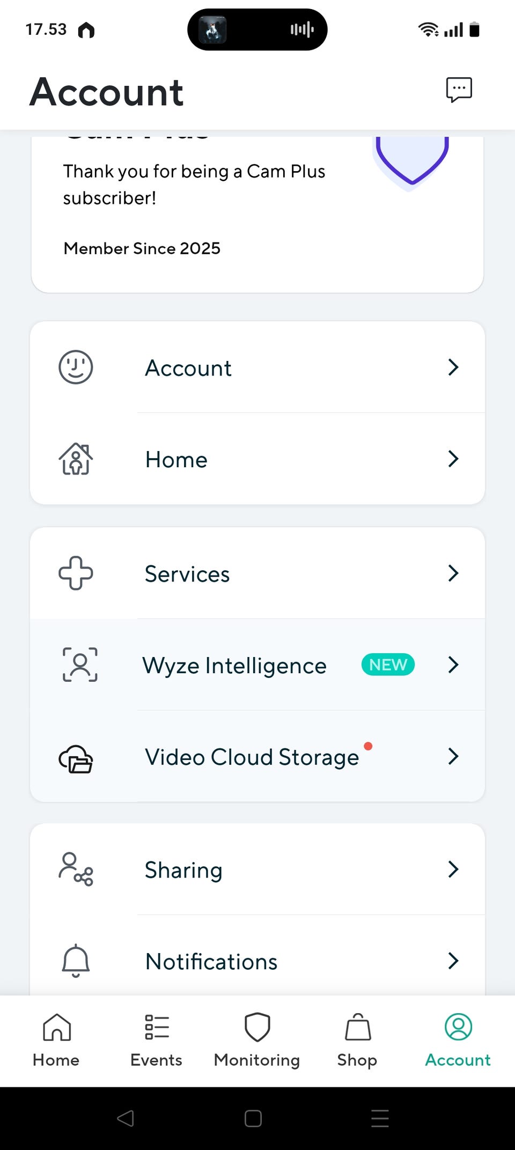Viewport: 515px width, 1150px height.
Task: Tap the smiley face Account icon
Action: pos(76,367)
